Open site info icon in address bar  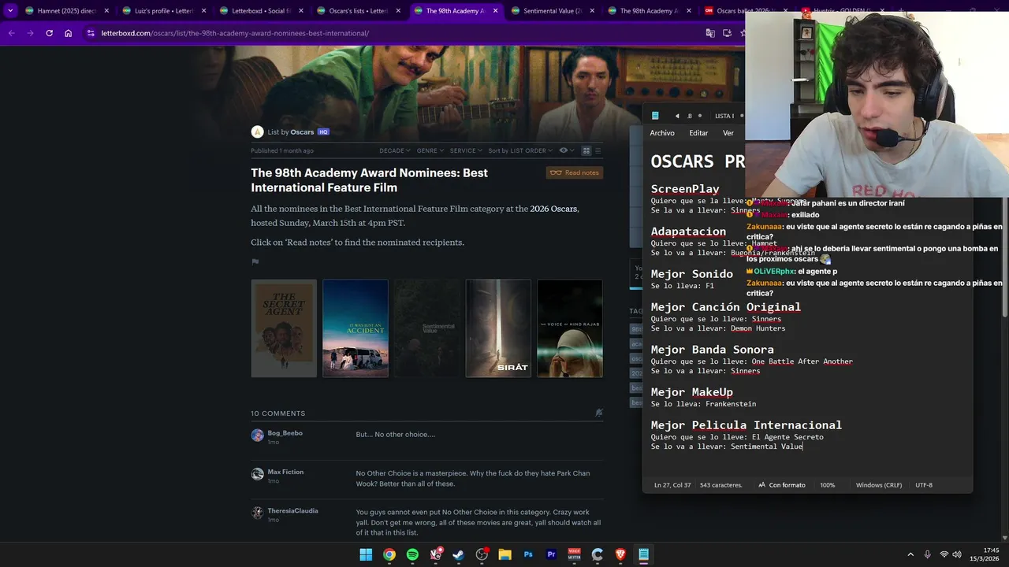pyautogui.click(x=91, y=33)
